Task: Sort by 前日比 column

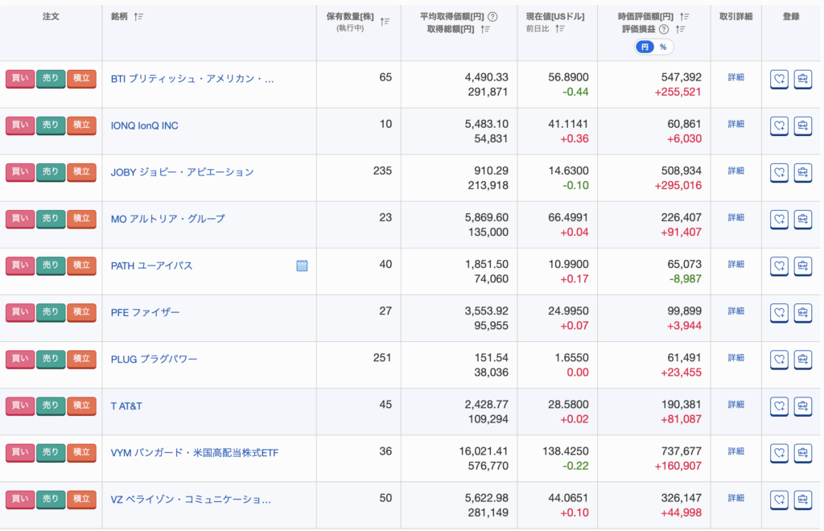Action: tap(560, 29)
